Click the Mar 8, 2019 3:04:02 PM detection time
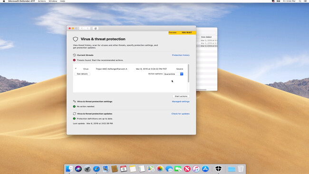The height and width of the screenshot is (174, 309). pyautogui.click(x=151, y=69)
